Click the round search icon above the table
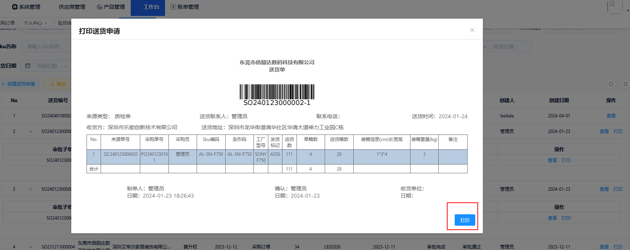 tap(611, 84)
